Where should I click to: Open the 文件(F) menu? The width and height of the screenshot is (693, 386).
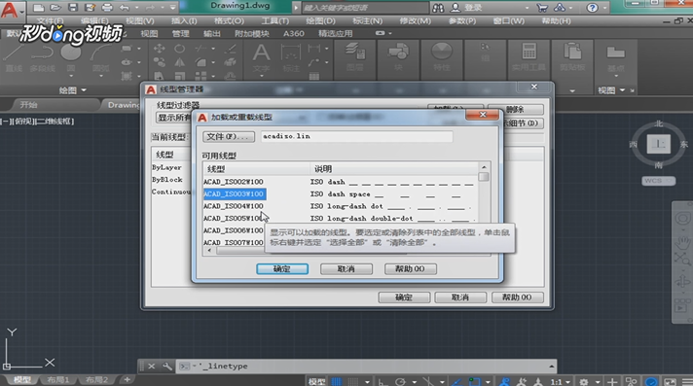point(50,20)
